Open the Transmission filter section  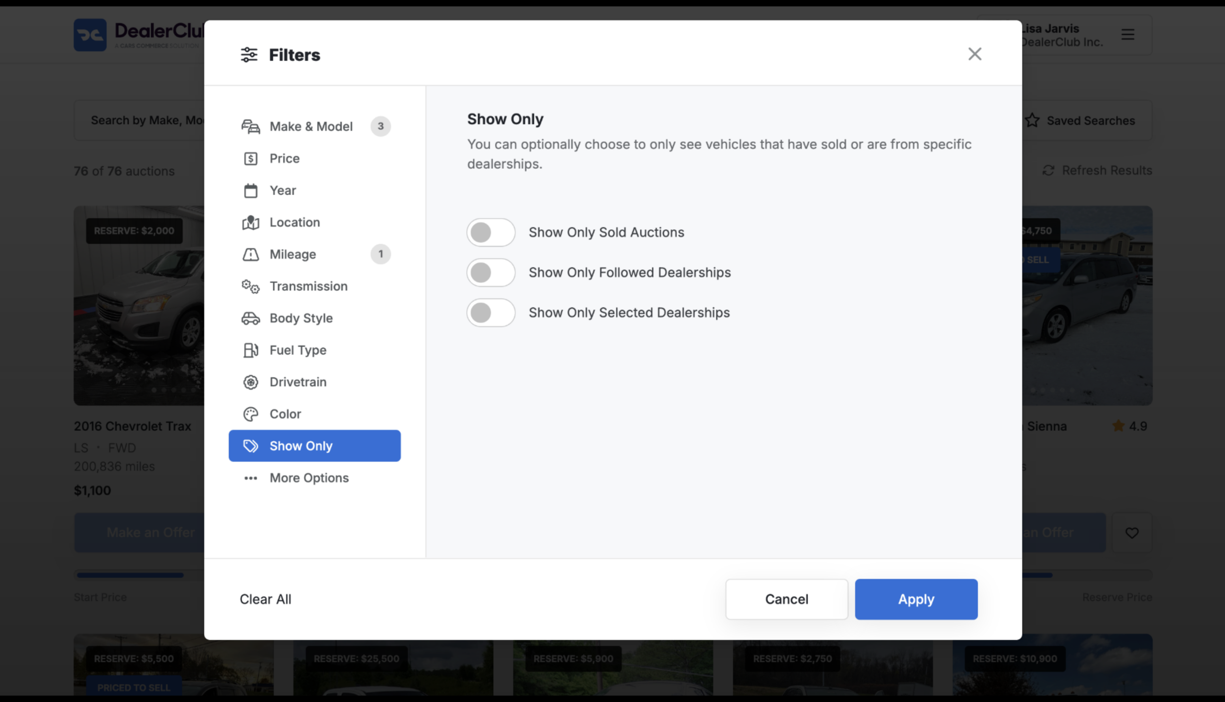pyautogui.click(x=314, y=286)
